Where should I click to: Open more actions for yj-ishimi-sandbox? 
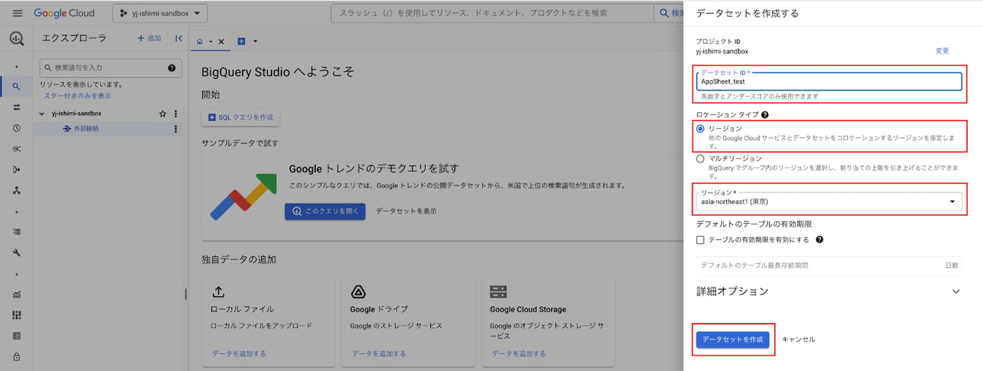coord(175,113)
